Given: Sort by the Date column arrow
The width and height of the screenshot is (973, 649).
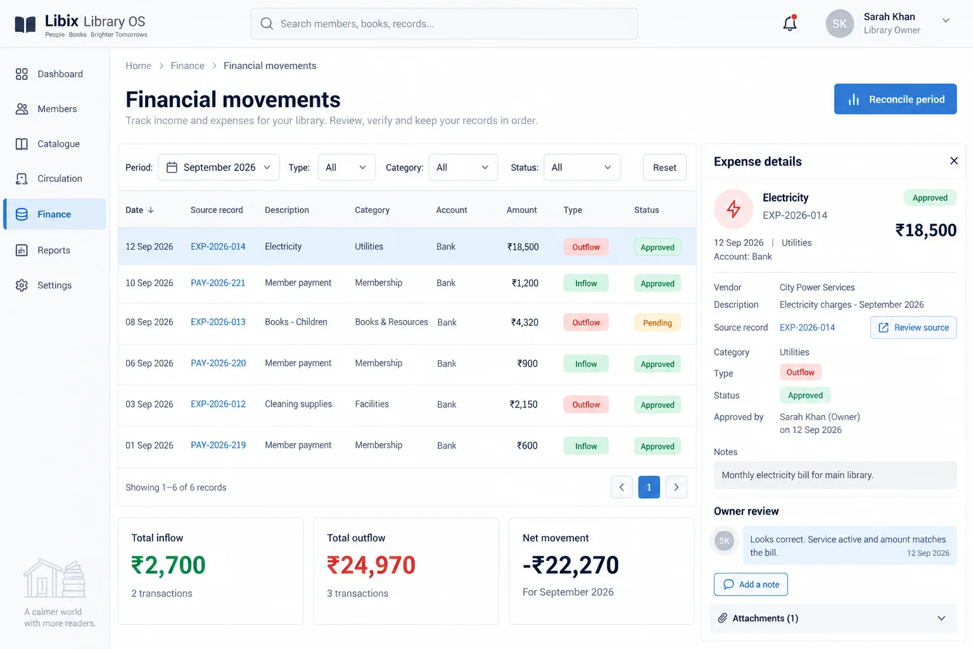Looking at the screenshot, I should click(x=151, y=210).
